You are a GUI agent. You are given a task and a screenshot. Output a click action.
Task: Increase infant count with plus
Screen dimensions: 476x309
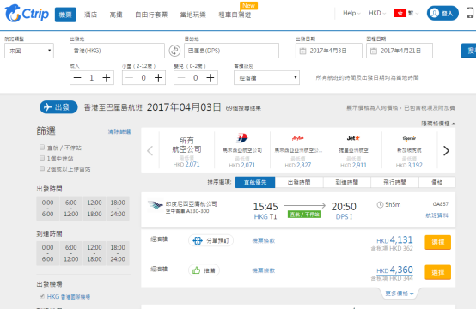211,78
